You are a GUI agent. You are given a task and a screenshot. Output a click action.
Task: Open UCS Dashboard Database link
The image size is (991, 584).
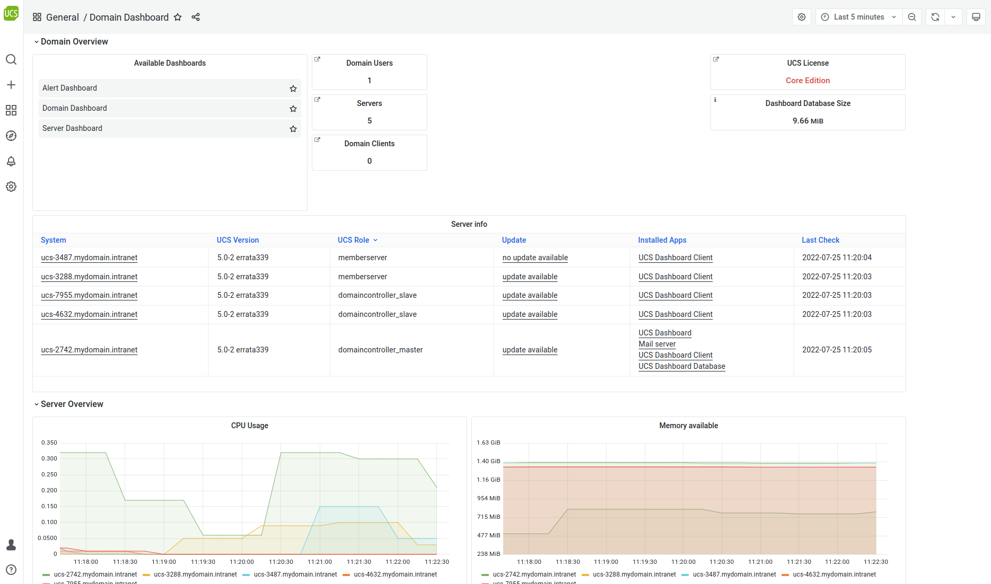(x=682, y=366)
